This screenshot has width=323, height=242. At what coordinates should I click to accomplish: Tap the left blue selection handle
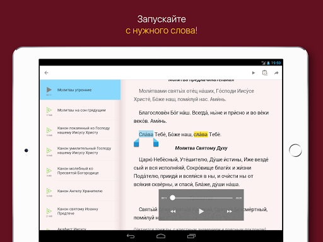click(136, 142)
